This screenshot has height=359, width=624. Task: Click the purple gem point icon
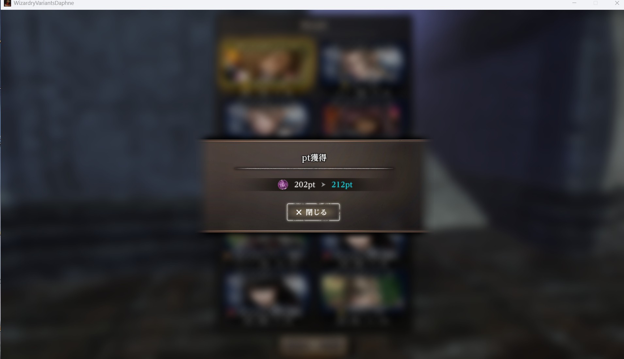click(283, 184)
